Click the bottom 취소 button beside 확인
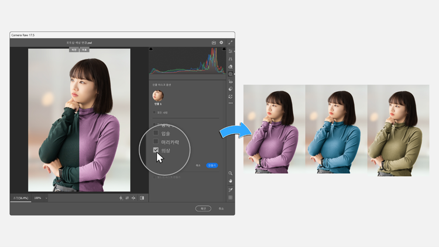 (x=221, y=208)
